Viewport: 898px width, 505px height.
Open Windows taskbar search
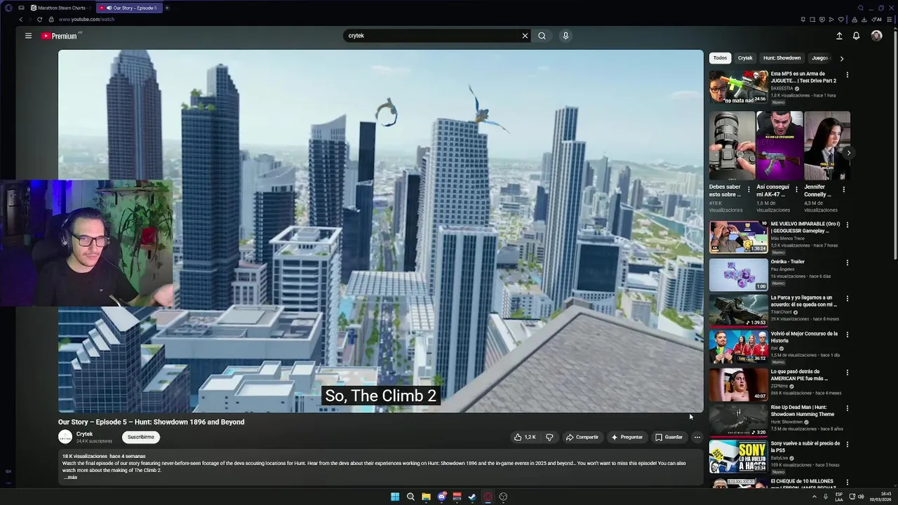(x=410, y=497)
